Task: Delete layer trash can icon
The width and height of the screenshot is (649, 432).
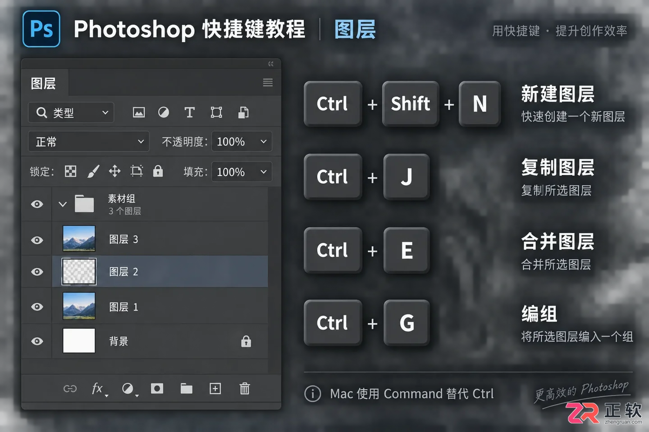Action: coord(245,388)
